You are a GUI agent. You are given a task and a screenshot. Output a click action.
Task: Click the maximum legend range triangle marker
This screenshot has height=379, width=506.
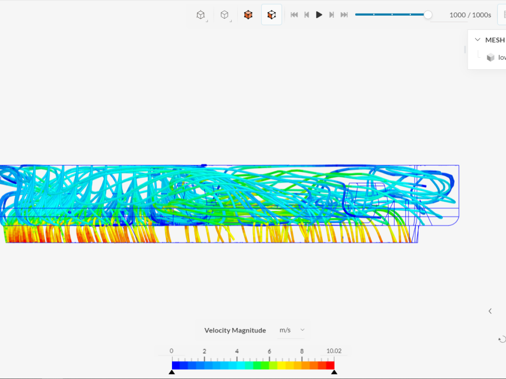point(334,372)
